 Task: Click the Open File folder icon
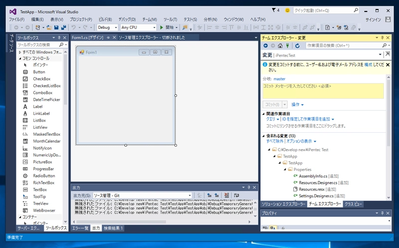49,27
